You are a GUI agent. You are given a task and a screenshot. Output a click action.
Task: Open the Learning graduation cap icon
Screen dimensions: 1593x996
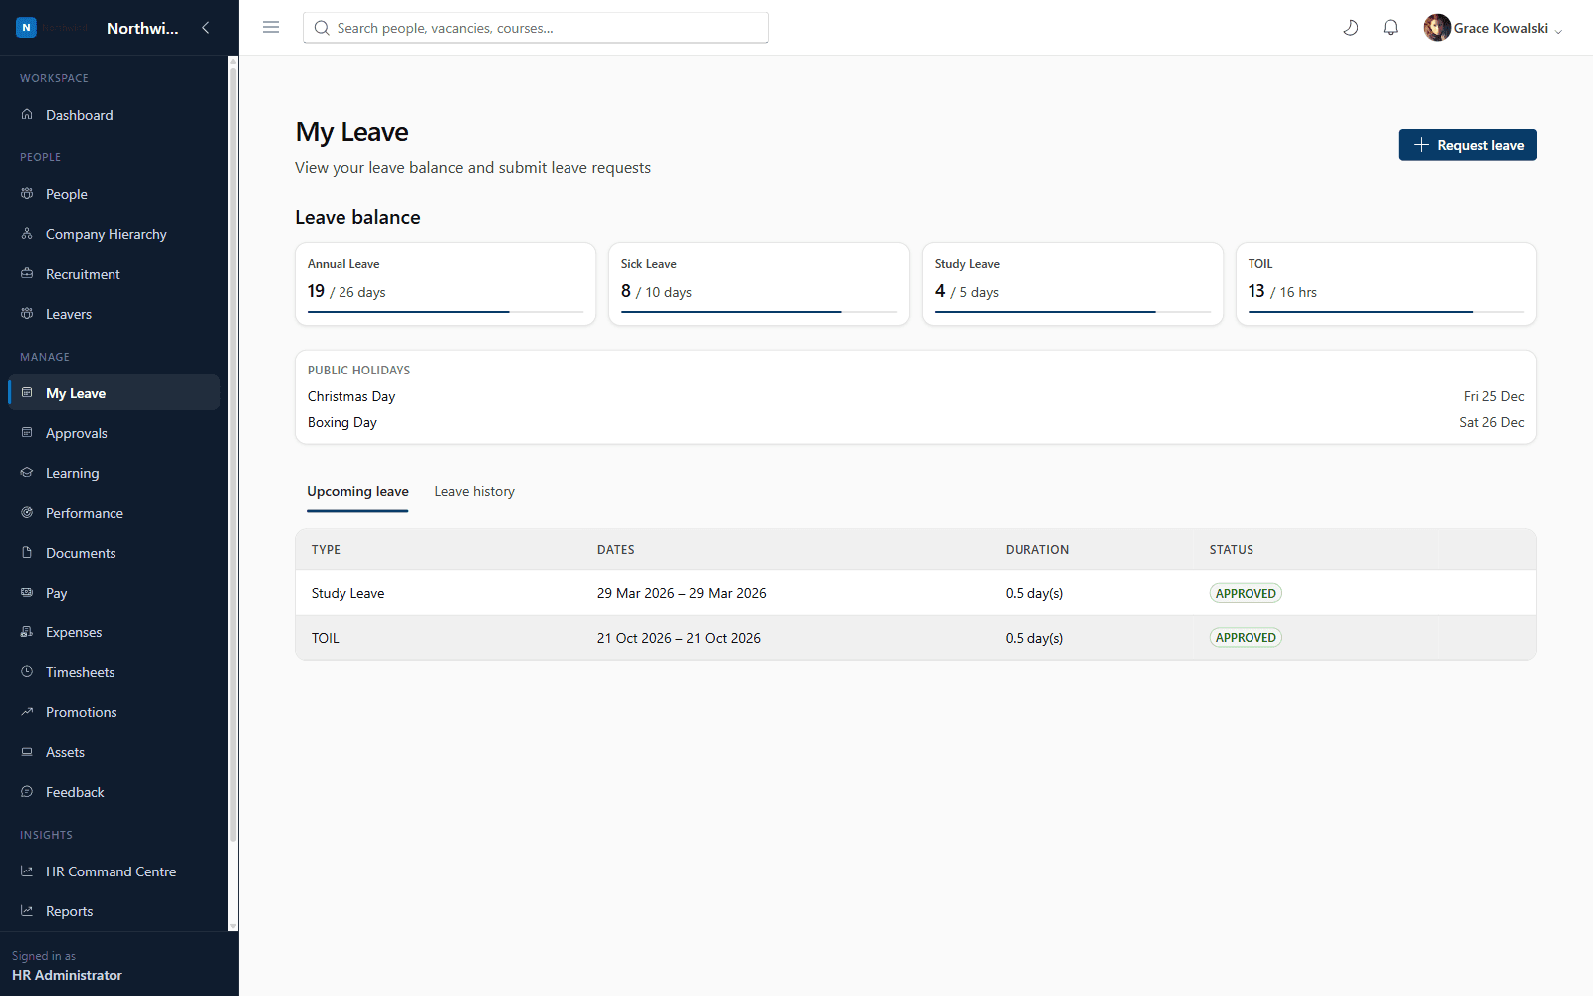coord(27,473)
